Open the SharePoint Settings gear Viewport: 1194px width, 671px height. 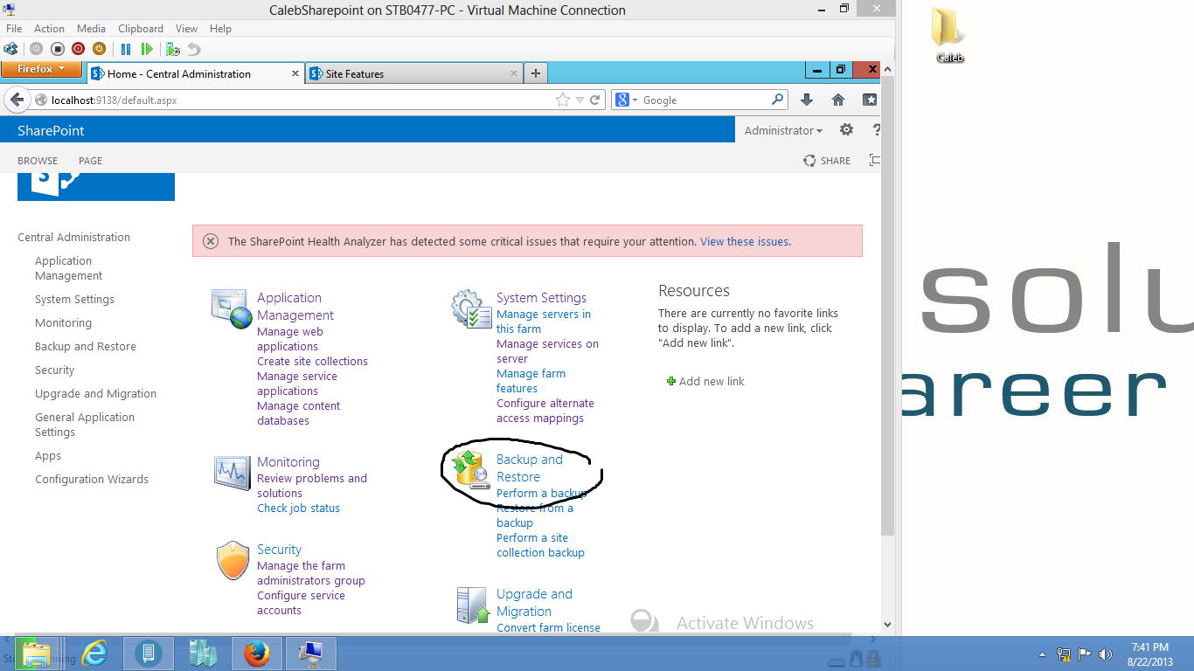(x=846, y=130)
